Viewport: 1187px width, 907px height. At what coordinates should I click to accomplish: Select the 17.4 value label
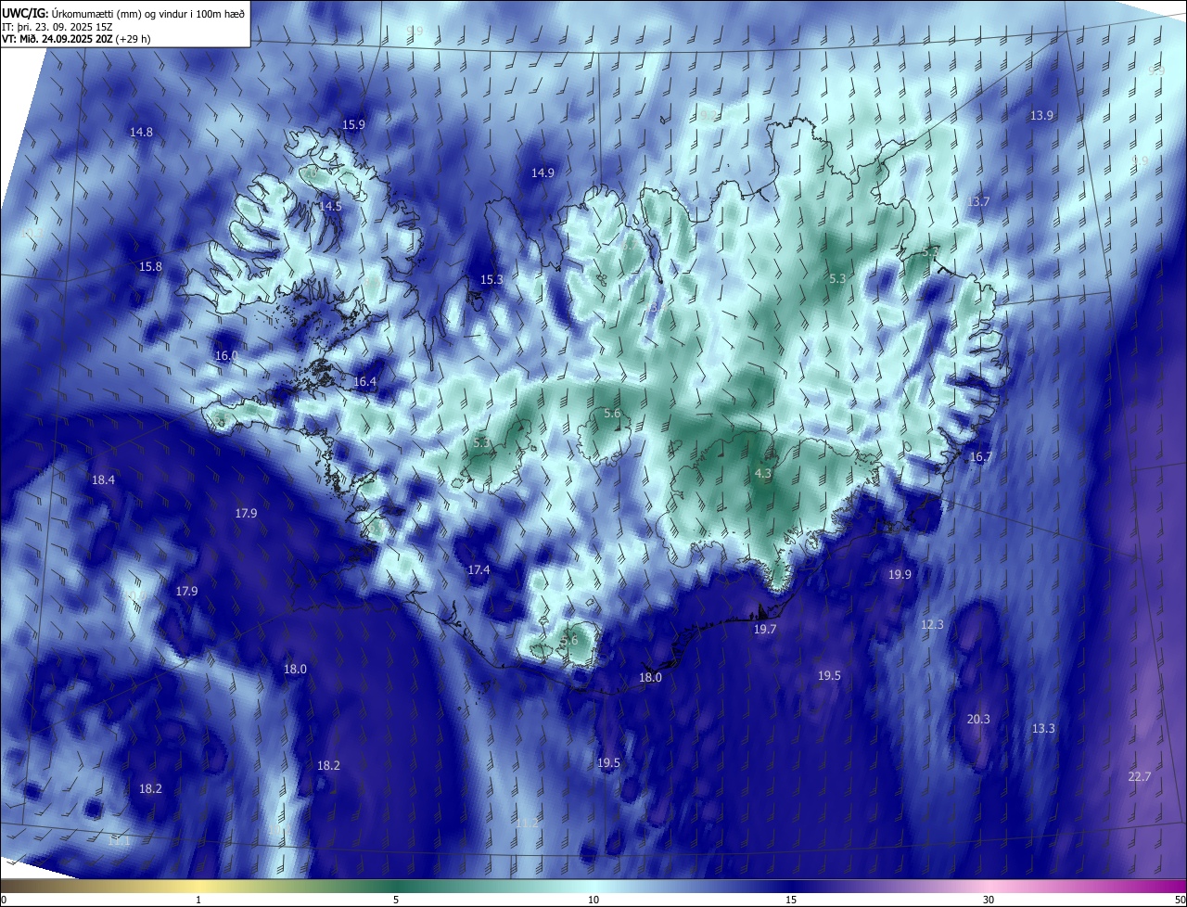tap(479, 570)
